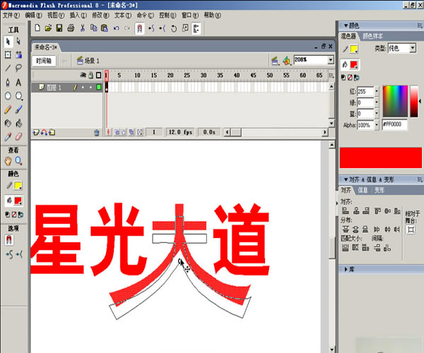Click the hex color field #FF0000
Viewport: 424px width, 353px height.
pos(394,124)
